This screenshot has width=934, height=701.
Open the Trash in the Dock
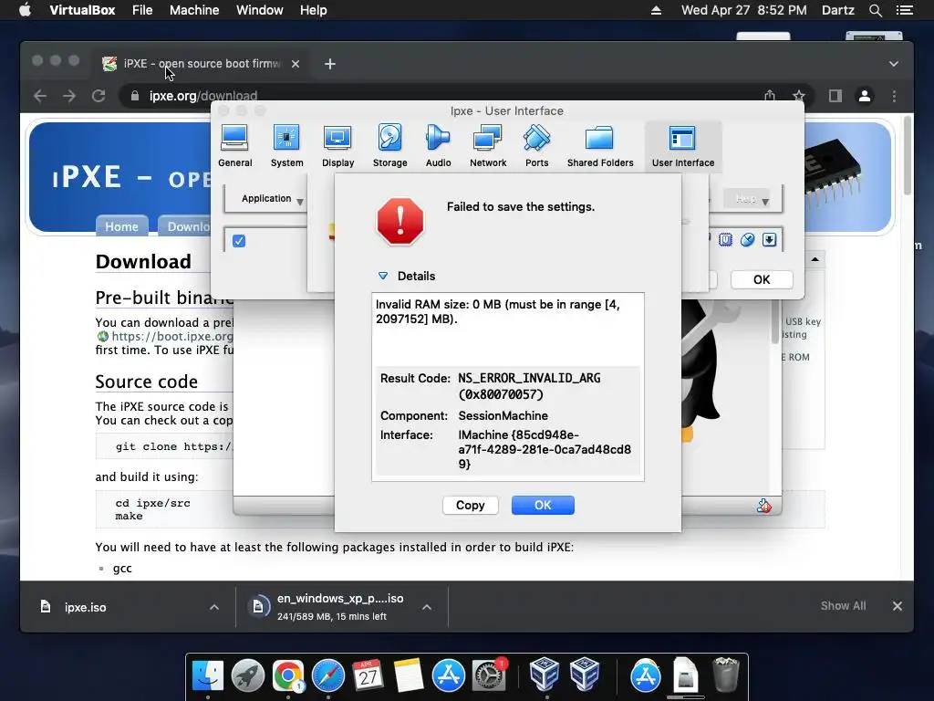[725, 675]
